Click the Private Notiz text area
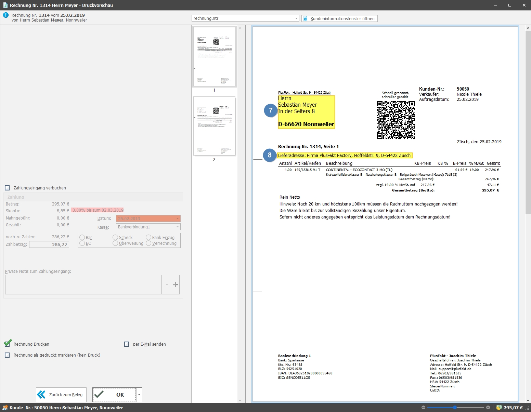The image size is (531, 412). point(83,284)
